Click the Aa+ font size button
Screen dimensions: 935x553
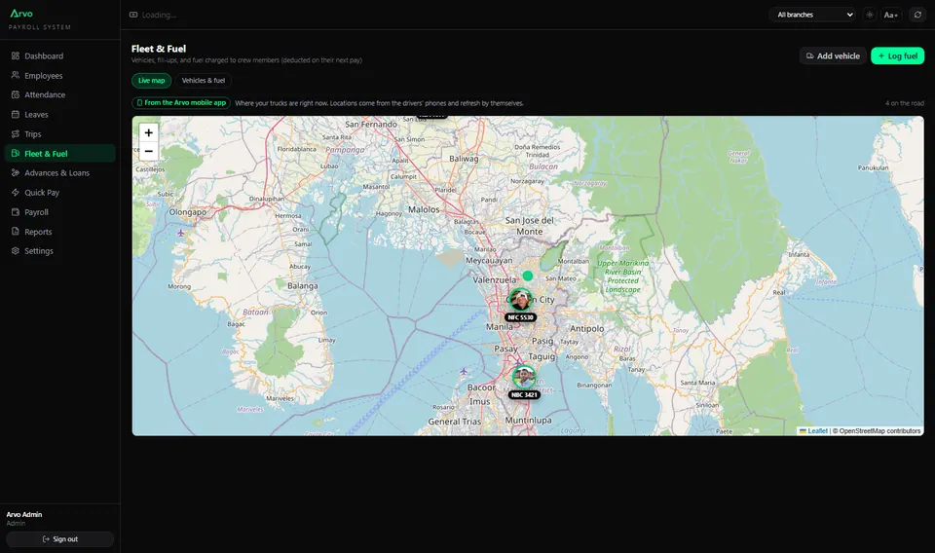tap(891, 15)
